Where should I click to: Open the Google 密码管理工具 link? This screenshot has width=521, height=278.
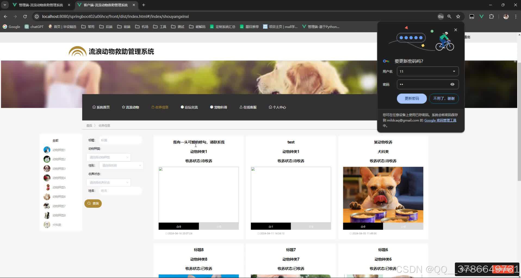440,120
